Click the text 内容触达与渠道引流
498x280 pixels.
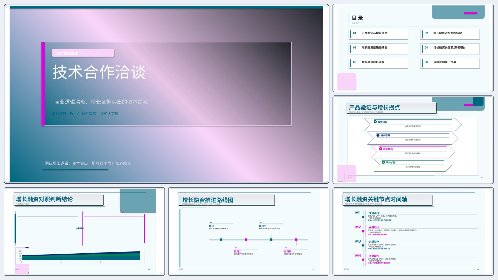point(413,126)
